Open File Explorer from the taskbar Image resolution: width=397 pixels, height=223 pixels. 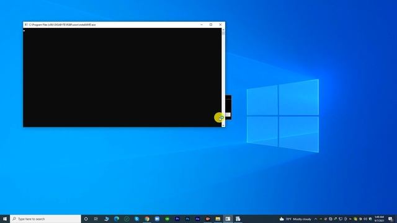pyautogui.click(x=218, y=219)
